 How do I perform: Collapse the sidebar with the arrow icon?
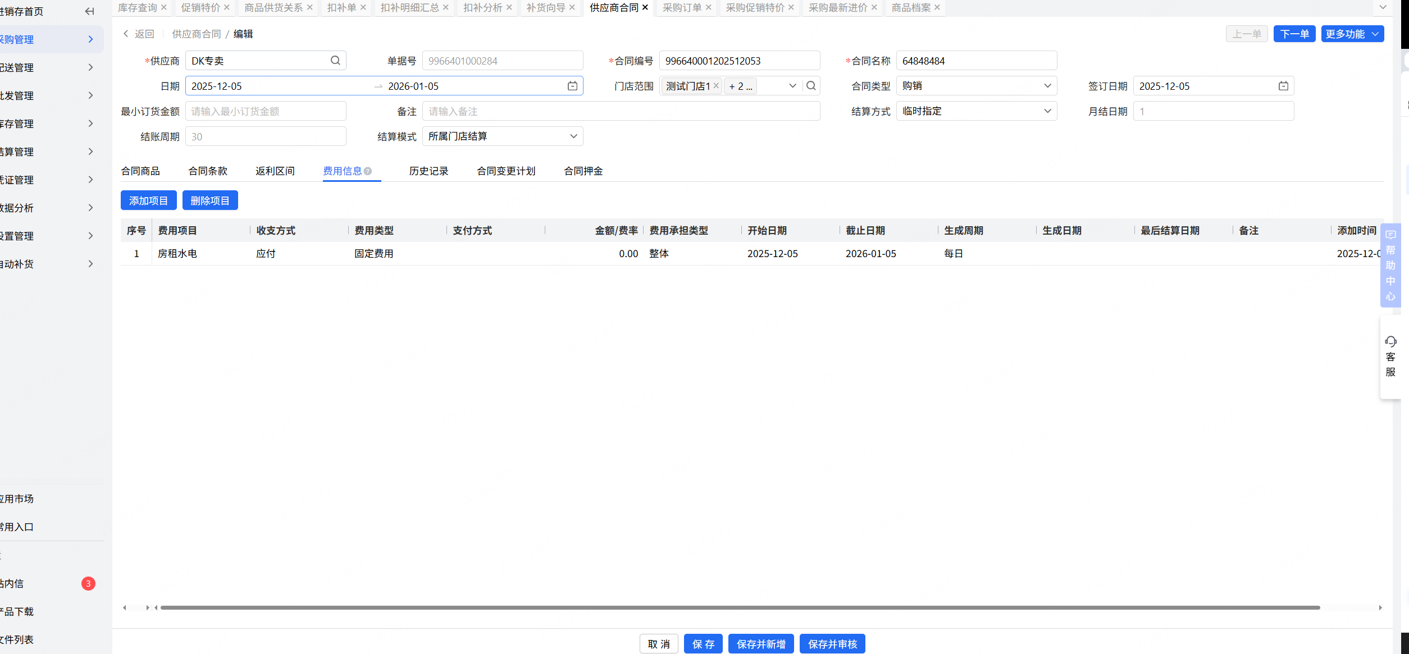[x=89, y=11]
